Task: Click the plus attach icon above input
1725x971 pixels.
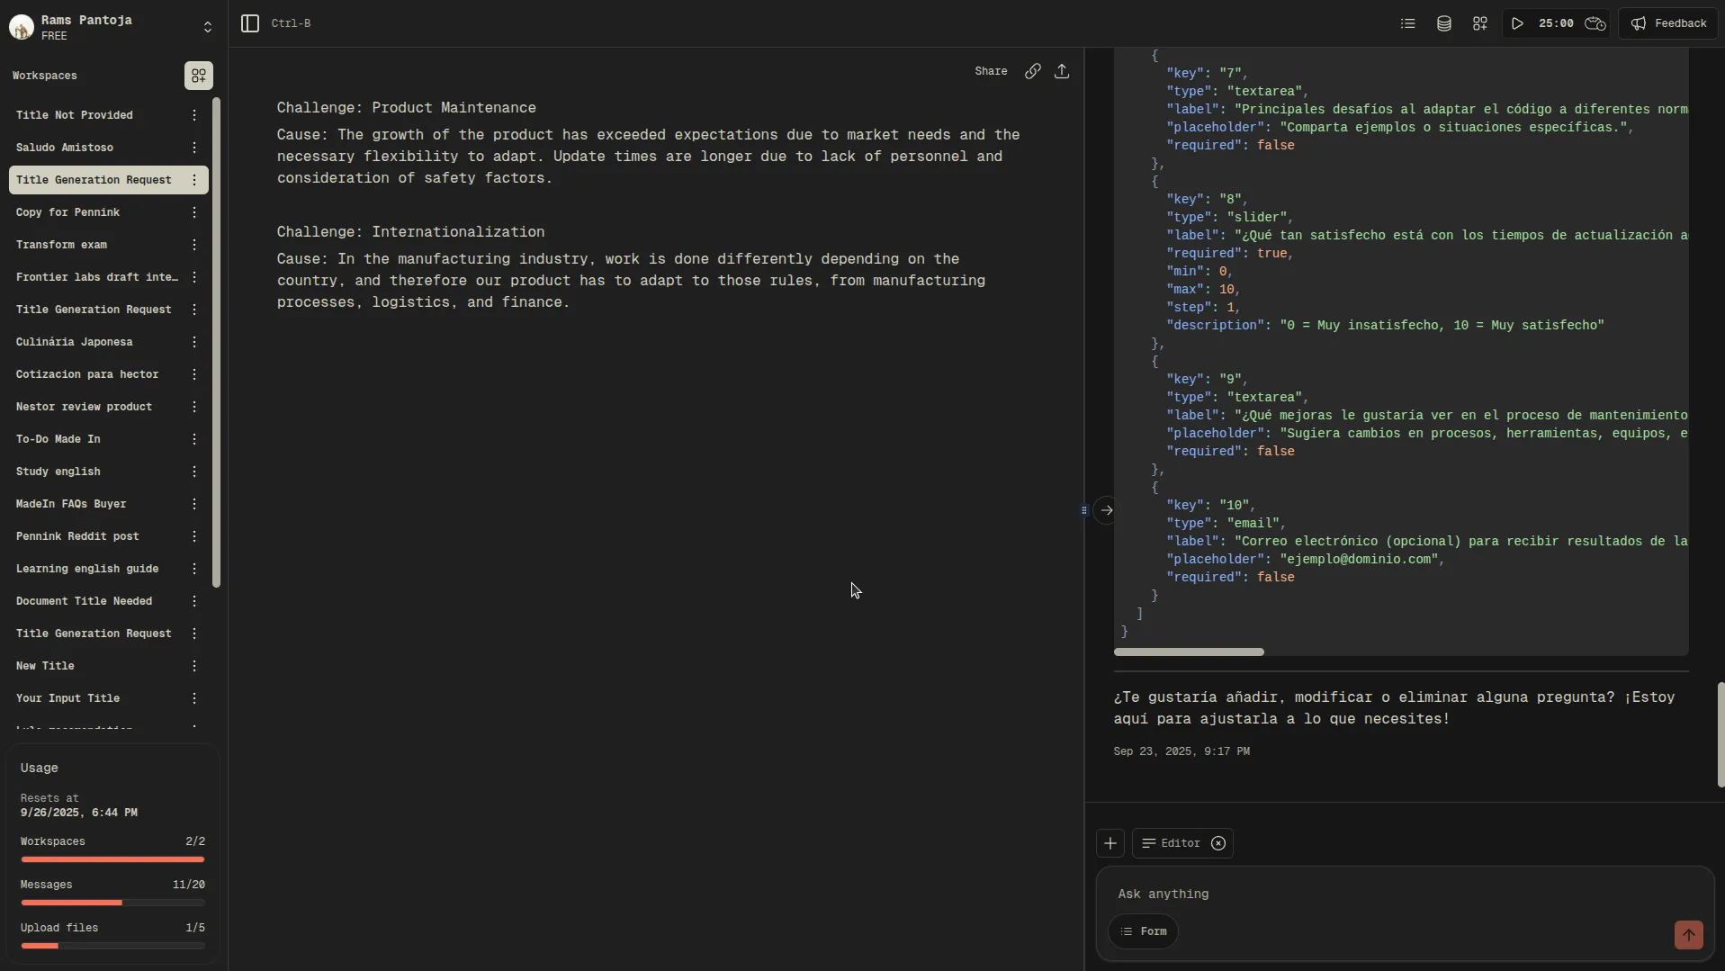Action: click(1110, 843)
